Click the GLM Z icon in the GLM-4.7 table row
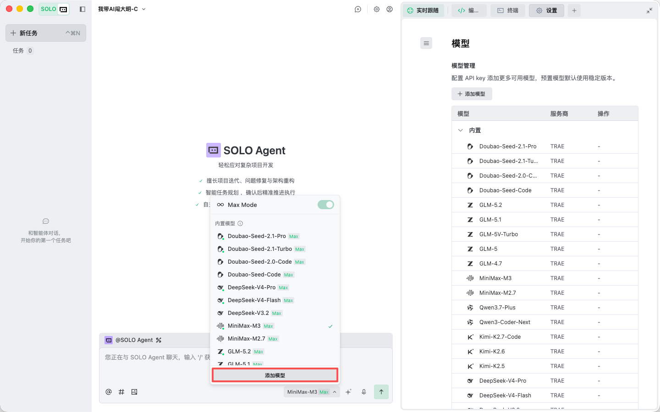Screen dimensions: 660x412 470,264
